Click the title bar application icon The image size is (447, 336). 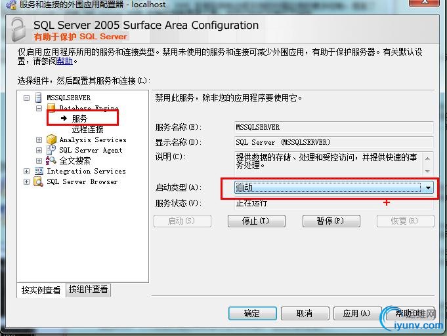[11, 4]
